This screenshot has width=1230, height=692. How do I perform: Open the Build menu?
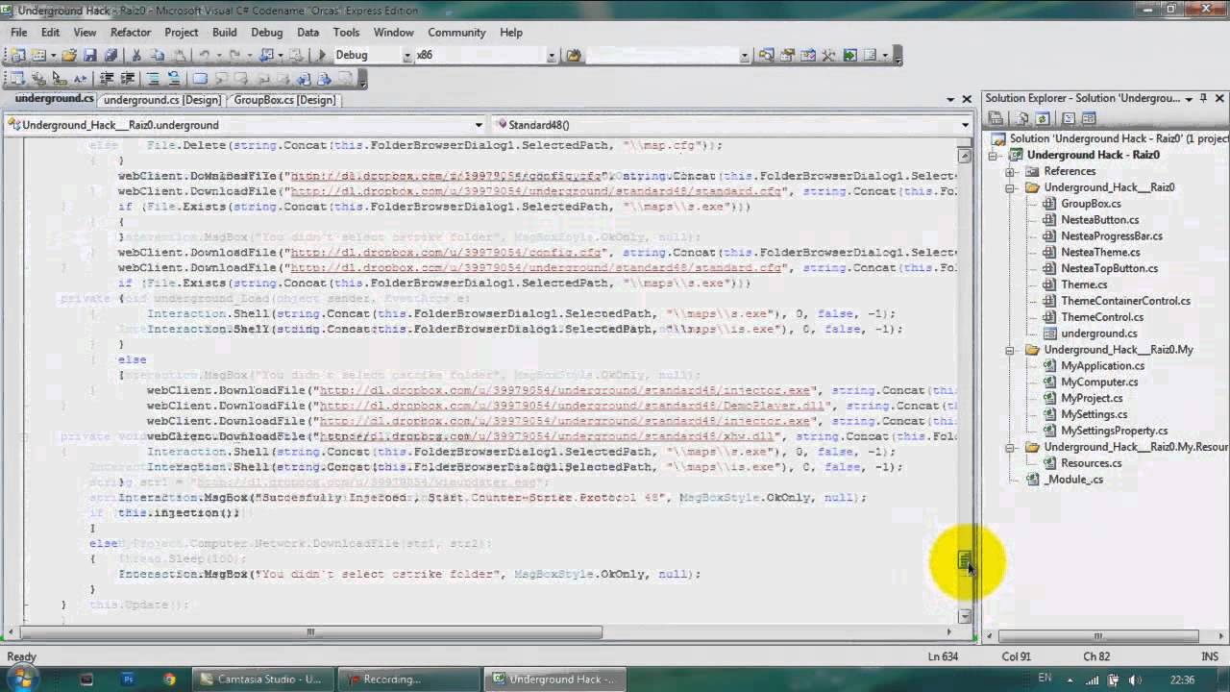click(225, 32)
